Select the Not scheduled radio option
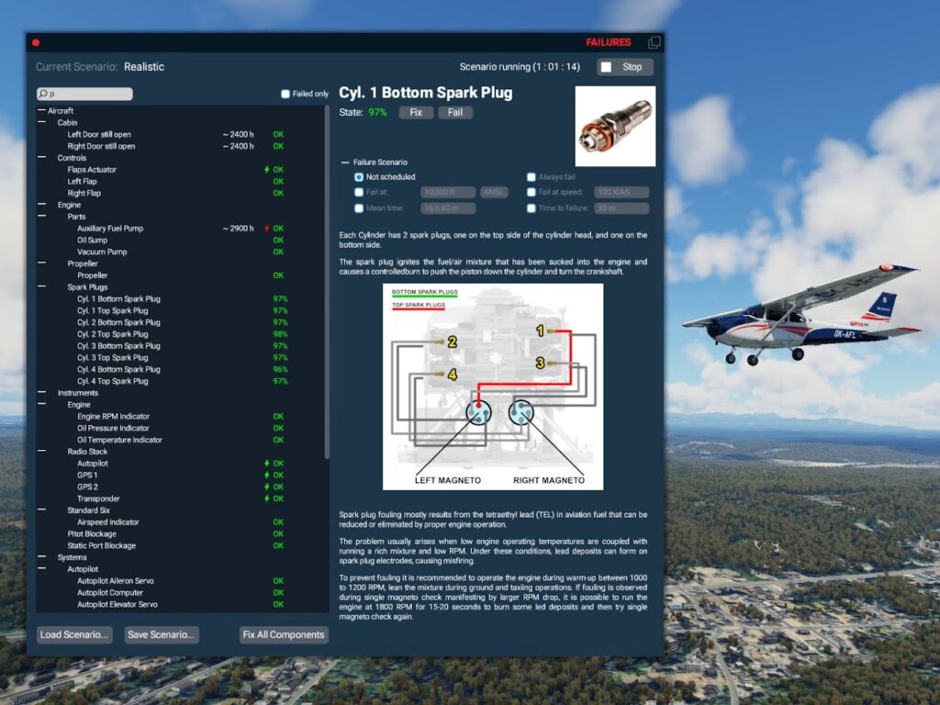940x705 pixels. coord(359,177)
